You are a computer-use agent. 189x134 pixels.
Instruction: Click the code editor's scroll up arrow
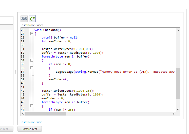[x=177, y=30]
